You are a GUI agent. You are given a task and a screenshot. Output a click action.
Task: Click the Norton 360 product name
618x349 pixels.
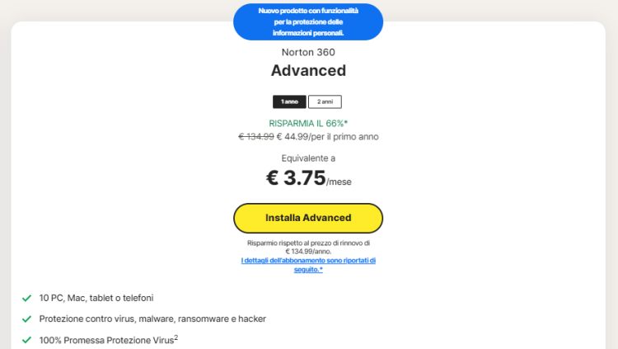[308, 52]
